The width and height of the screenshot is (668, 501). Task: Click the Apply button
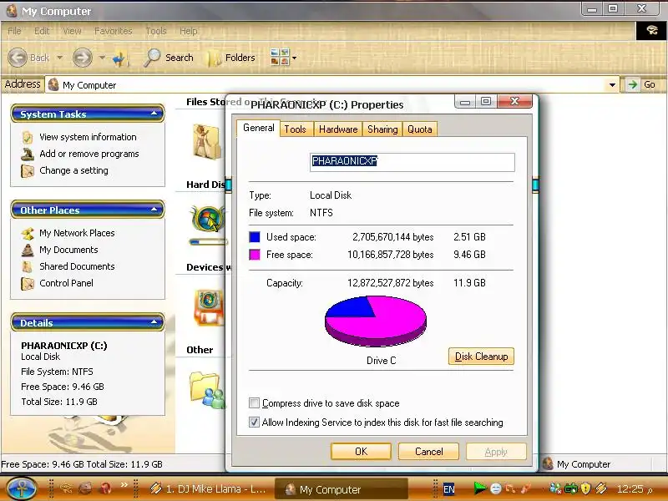(496, 451)
